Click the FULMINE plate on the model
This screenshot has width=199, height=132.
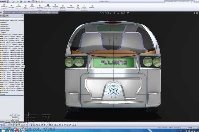coord(113,62)
